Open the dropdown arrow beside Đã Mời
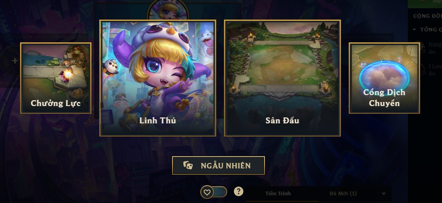 click(x=383, y=194)
